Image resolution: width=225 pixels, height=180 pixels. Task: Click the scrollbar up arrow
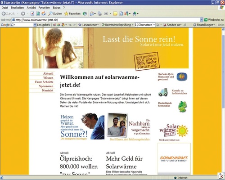tap(223, 30)
